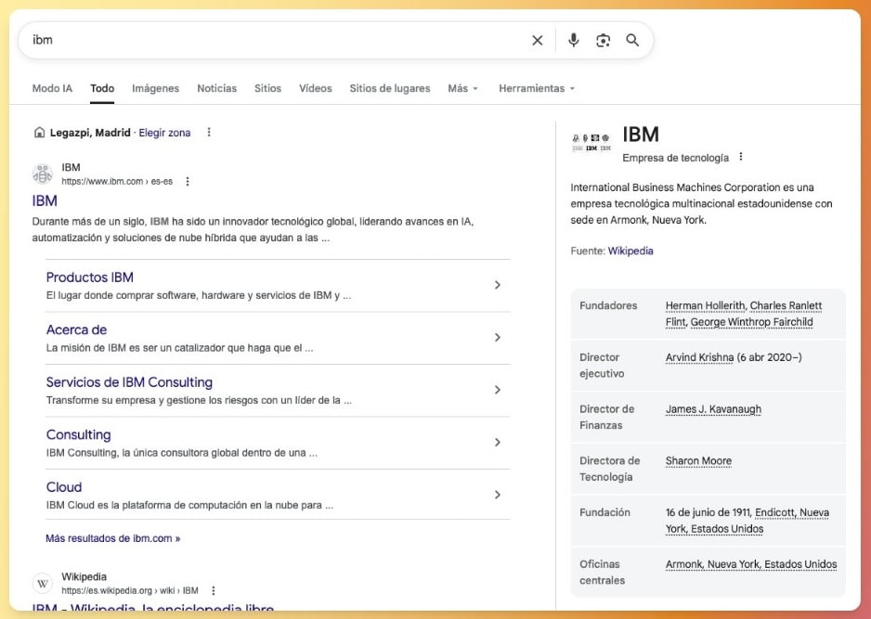
Task: Click the https://www.ibm.com › es-es URL text
Action: pos(117,182)
